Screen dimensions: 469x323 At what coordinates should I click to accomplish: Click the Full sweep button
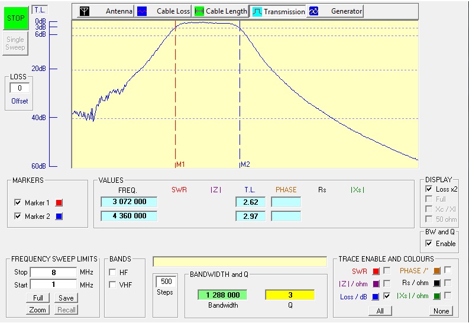38,298
